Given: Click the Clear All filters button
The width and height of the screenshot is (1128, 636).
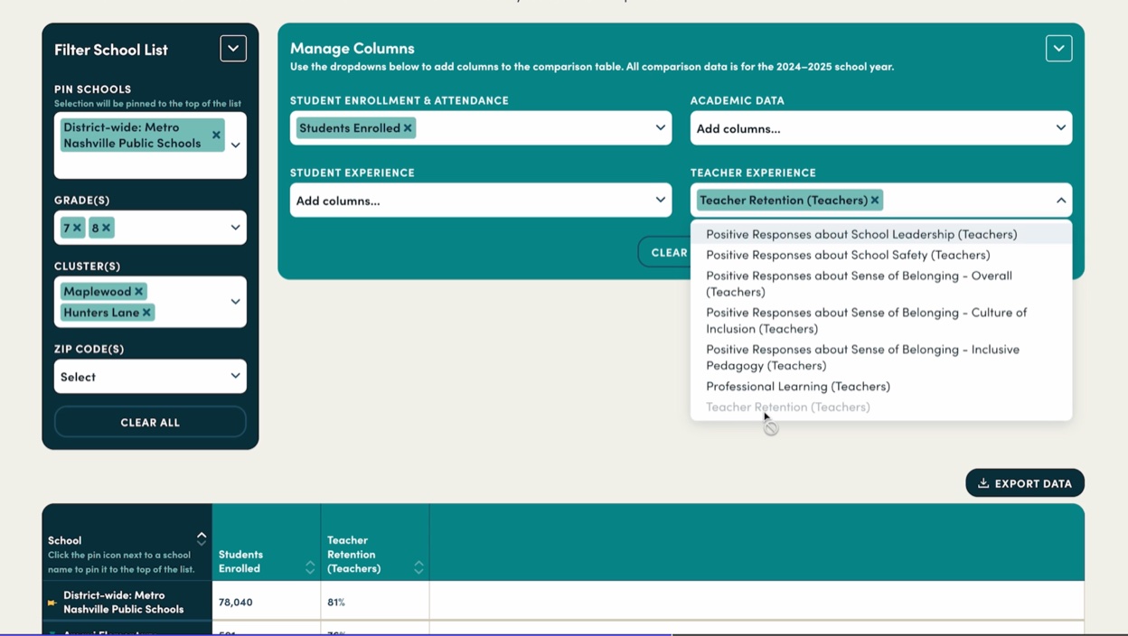Looking at the screenshot, I should [150, 422].
